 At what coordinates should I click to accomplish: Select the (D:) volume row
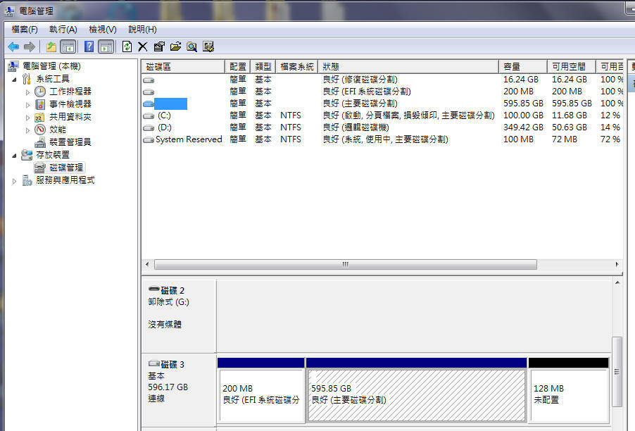coord(382,127)
